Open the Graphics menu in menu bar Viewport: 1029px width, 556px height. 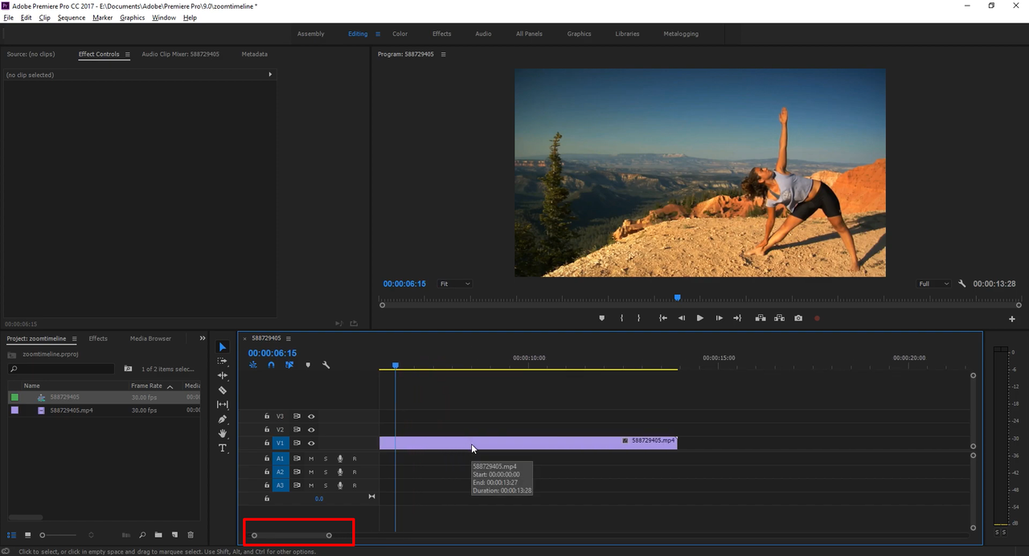[x=133, y=18]
